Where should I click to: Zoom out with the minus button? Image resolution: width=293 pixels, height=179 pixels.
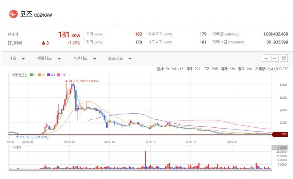click(274, 58)
